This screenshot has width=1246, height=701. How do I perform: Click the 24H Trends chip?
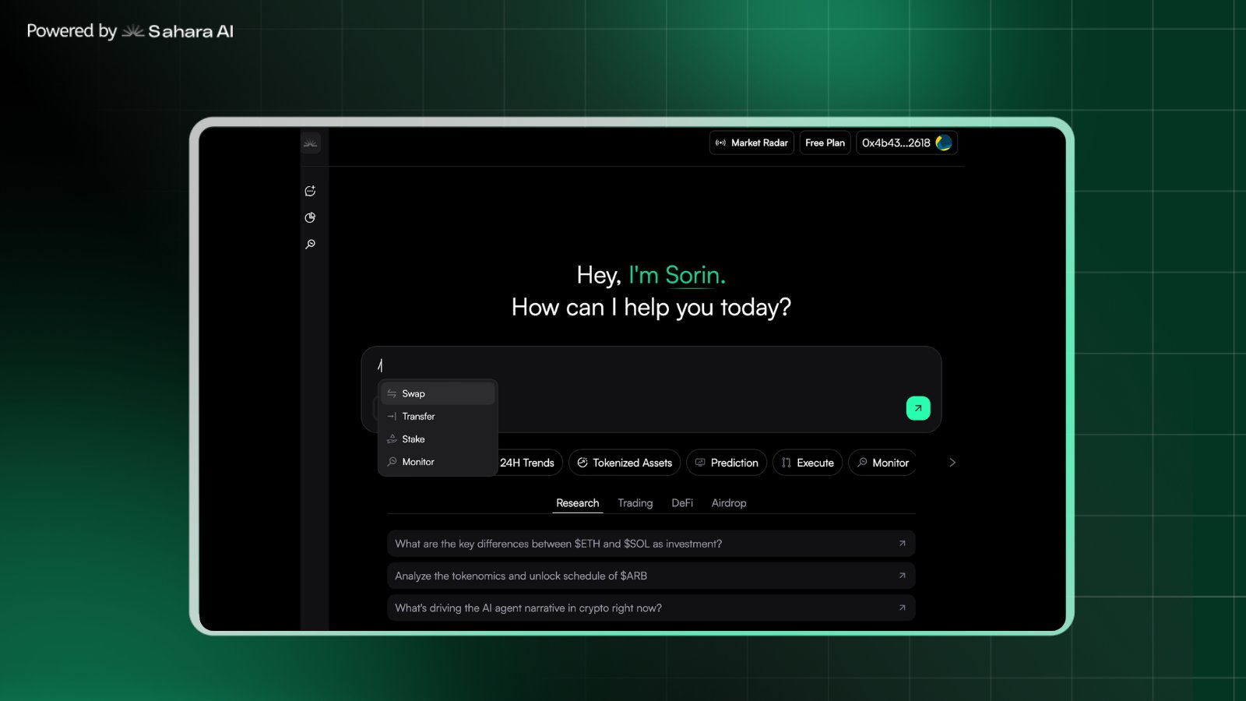(529, 463)
